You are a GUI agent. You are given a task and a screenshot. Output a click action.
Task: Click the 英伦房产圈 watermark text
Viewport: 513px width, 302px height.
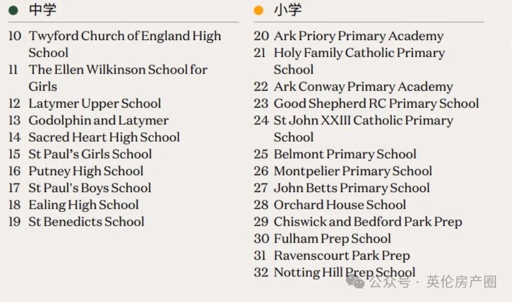(x=461, y=282)
